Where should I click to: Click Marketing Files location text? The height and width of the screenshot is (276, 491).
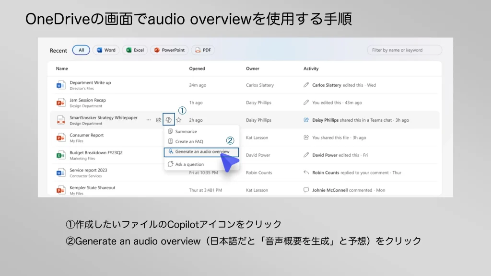(x=82, y=159)
